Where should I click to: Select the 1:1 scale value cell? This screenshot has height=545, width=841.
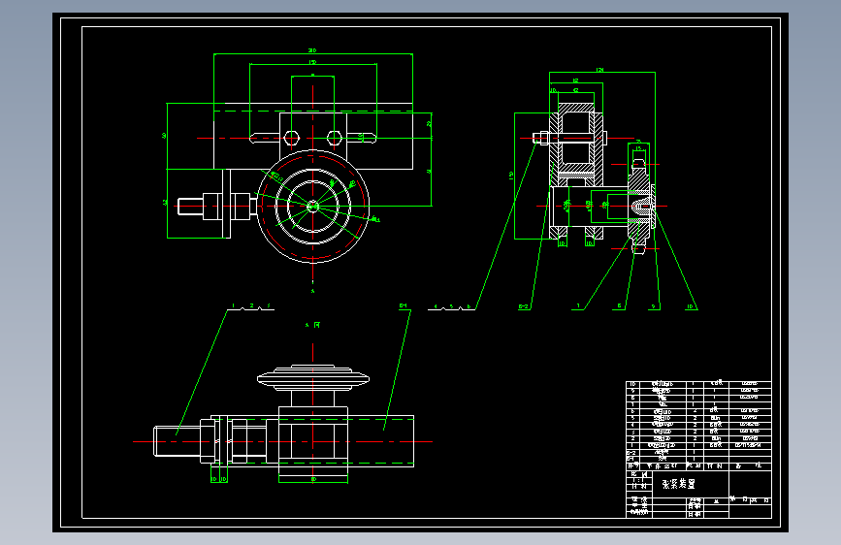[x=639, y=481]
